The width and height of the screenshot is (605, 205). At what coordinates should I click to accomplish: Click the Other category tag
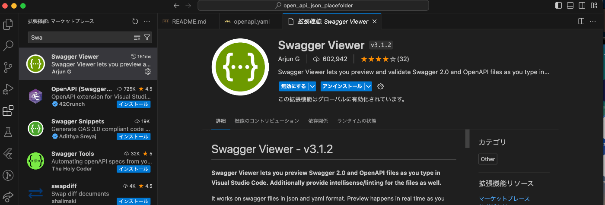[x=488, y=159]
